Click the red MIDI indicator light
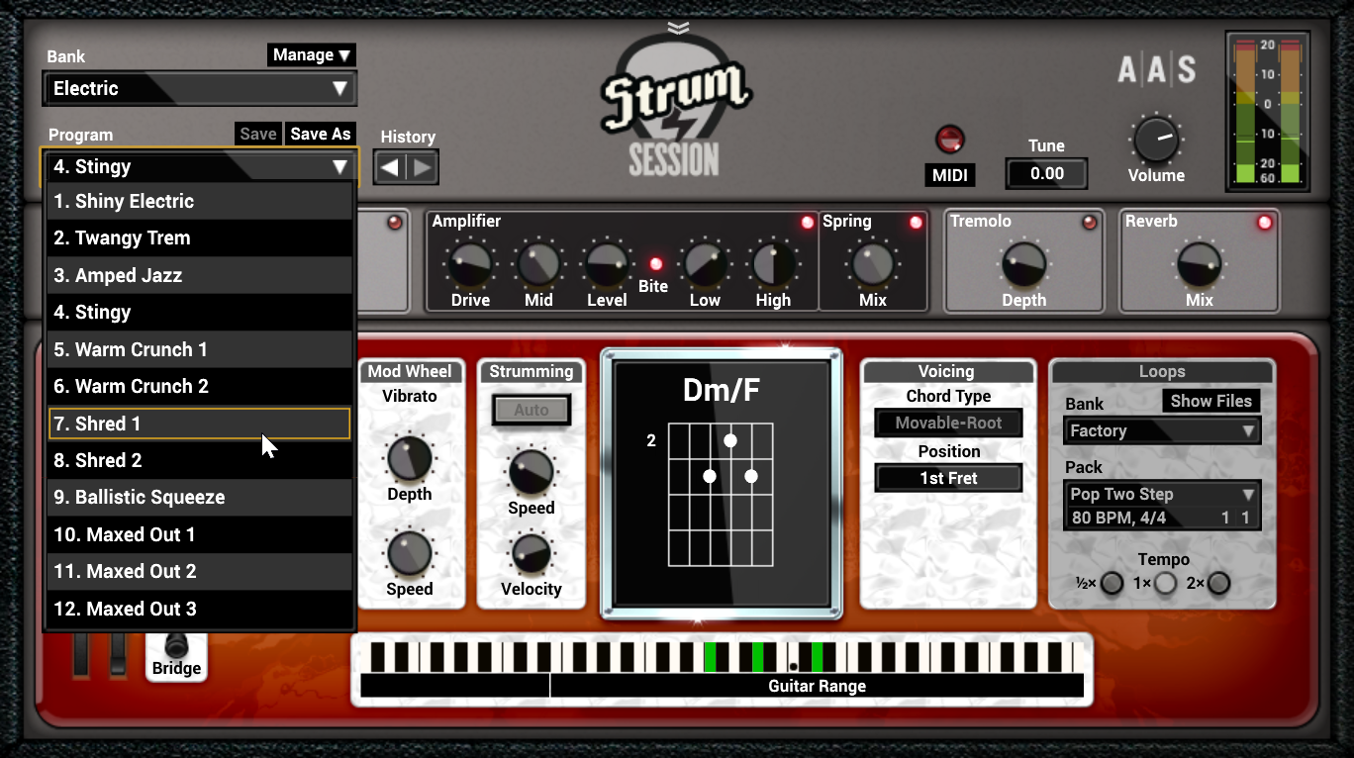1354x758 pixels. tap(949, 139)
